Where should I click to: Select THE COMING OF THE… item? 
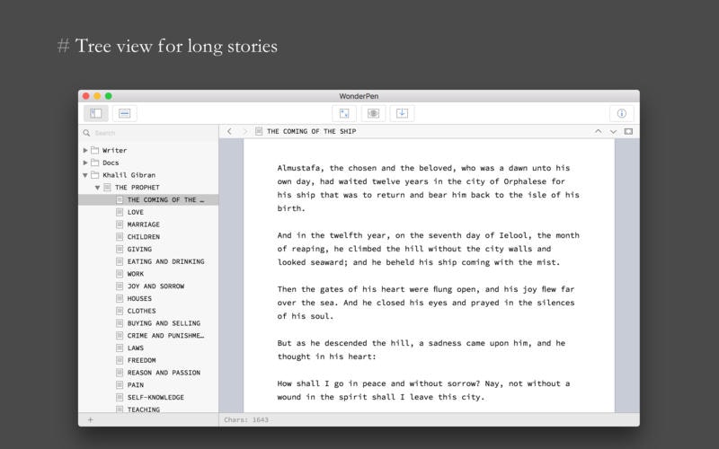(148, 199)
